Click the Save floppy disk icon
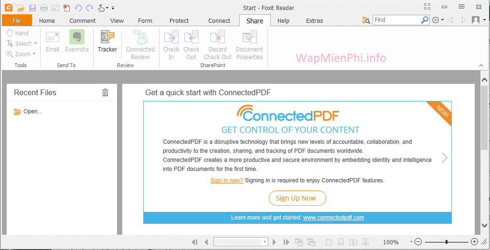Screen dimensions: 490x250 tap(32, 8)
